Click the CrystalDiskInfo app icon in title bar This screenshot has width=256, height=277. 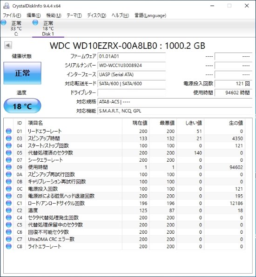point(7,6)
